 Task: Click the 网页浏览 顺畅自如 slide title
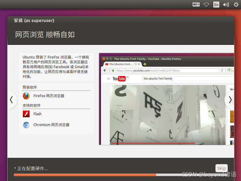45,34
